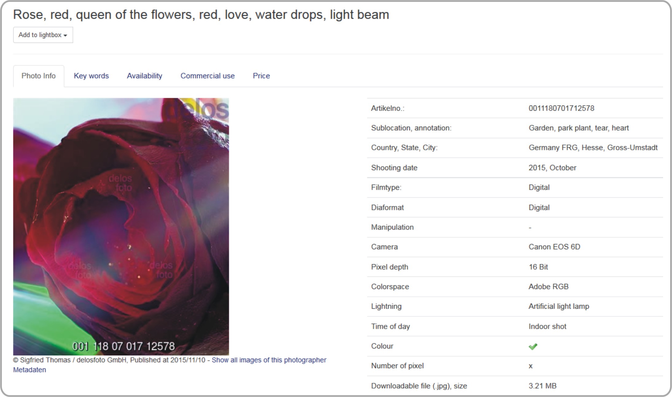The width and height of the screenshot is (672, 397).
Task: Click the Canon EOS 6D camera value
Action: [554, 247]
